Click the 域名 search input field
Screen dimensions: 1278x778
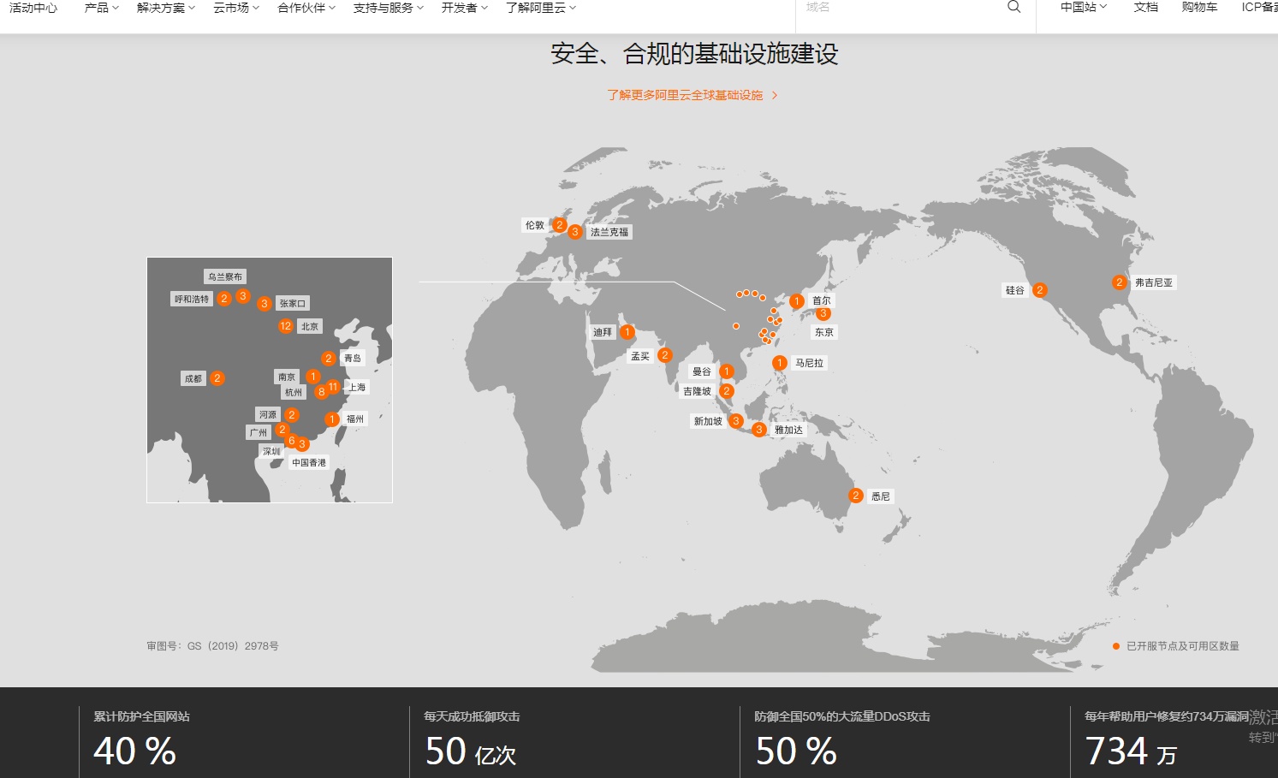[x=899, y=8]
